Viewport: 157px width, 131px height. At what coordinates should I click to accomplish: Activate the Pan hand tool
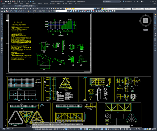pyautogui.click(x=38, y=9)
